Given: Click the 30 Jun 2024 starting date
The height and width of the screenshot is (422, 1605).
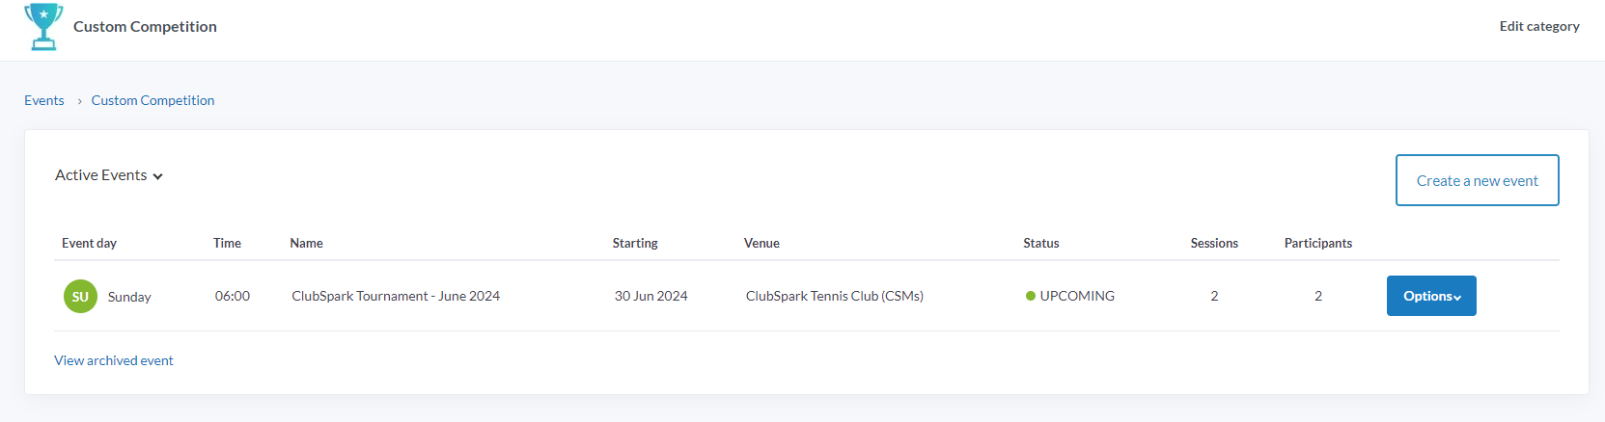Looking at the screenshot, I should [x=650, y=296].
